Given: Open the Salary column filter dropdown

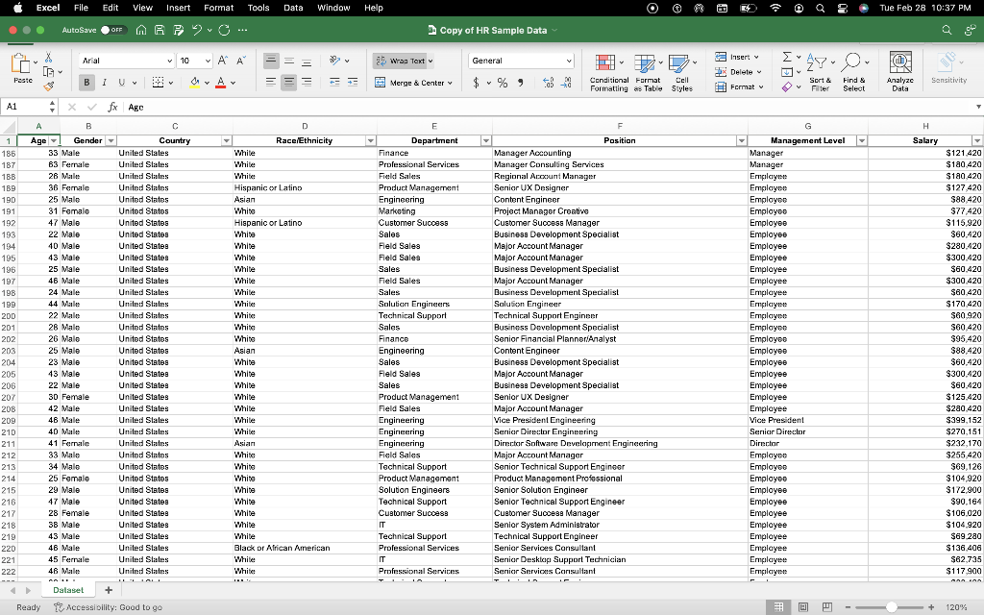Looking at the screenshot, I should click(x=977, y=139).
